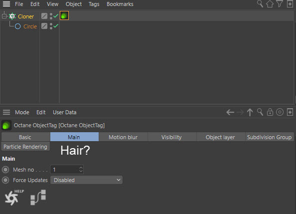The width and height of the screenshot is (296, 214).
Task: Toggle the Cloner layer square
Action: pos(44,16)
